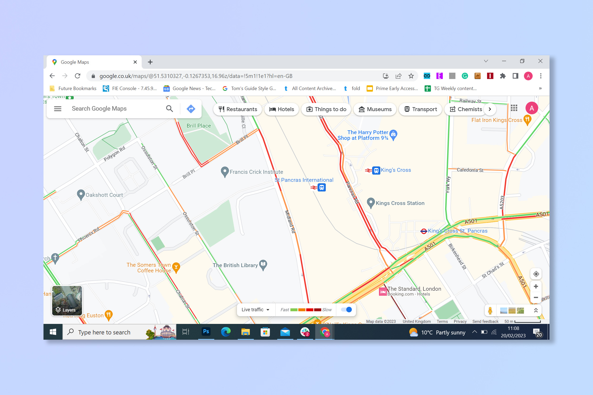Image resolution: width=593 pixels, height=395 pixels.
Task: Click the Search icon (magnifying glass)
Action: pos(169,109)
